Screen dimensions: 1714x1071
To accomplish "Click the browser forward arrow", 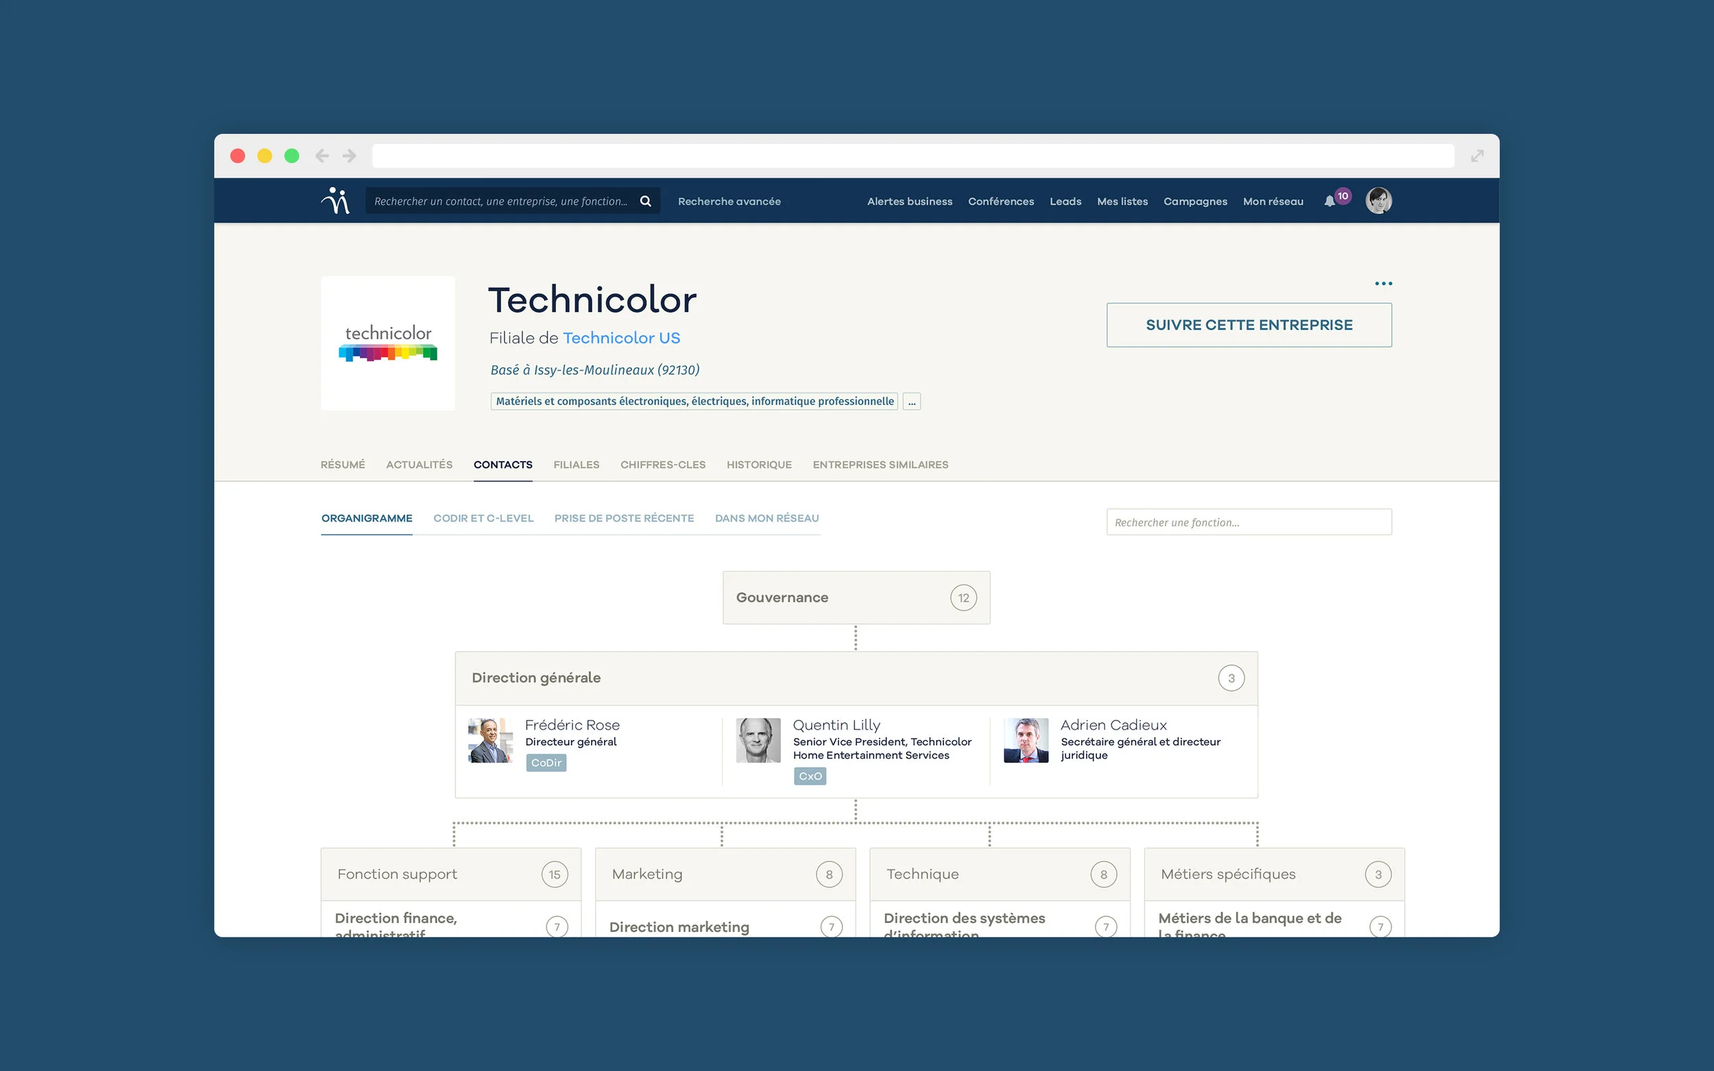I will click(x=350, y=156).
